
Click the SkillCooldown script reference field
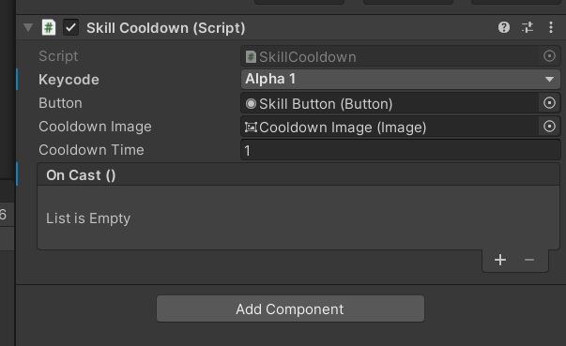click(x=390, y=56)
